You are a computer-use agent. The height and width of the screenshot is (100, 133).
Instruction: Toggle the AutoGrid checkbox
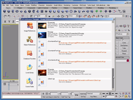coord(123,40)
